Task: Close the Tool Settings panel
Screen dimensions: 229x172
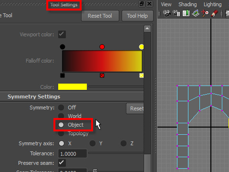Action: [x=149, y=4]
